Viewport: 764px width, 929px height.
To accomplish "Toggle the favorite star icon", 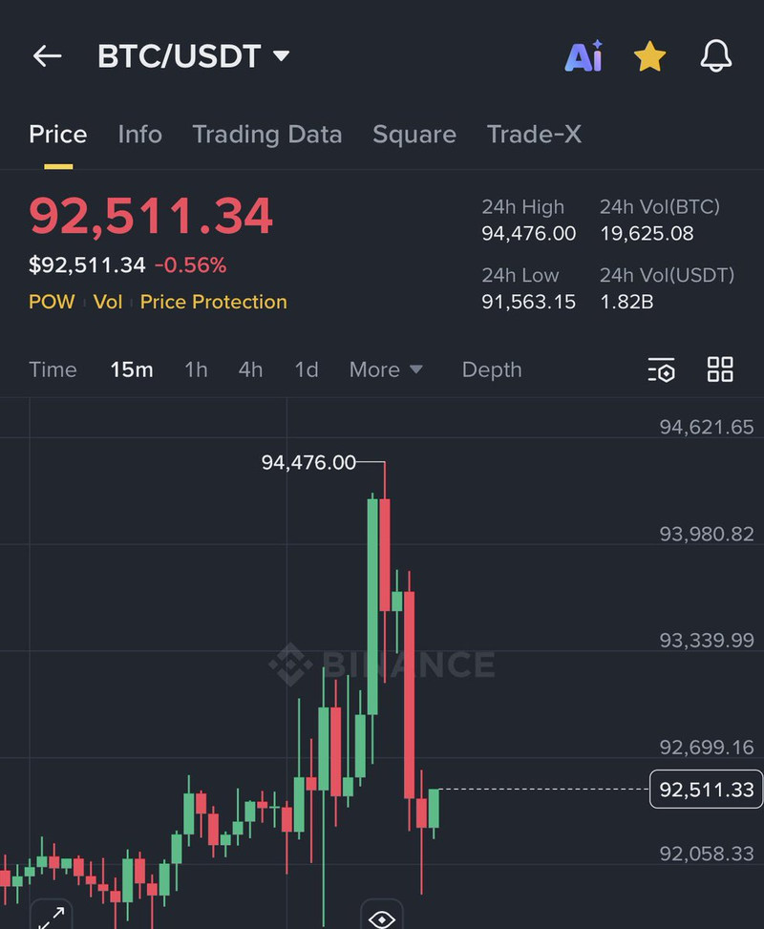I will coord(649,56).
